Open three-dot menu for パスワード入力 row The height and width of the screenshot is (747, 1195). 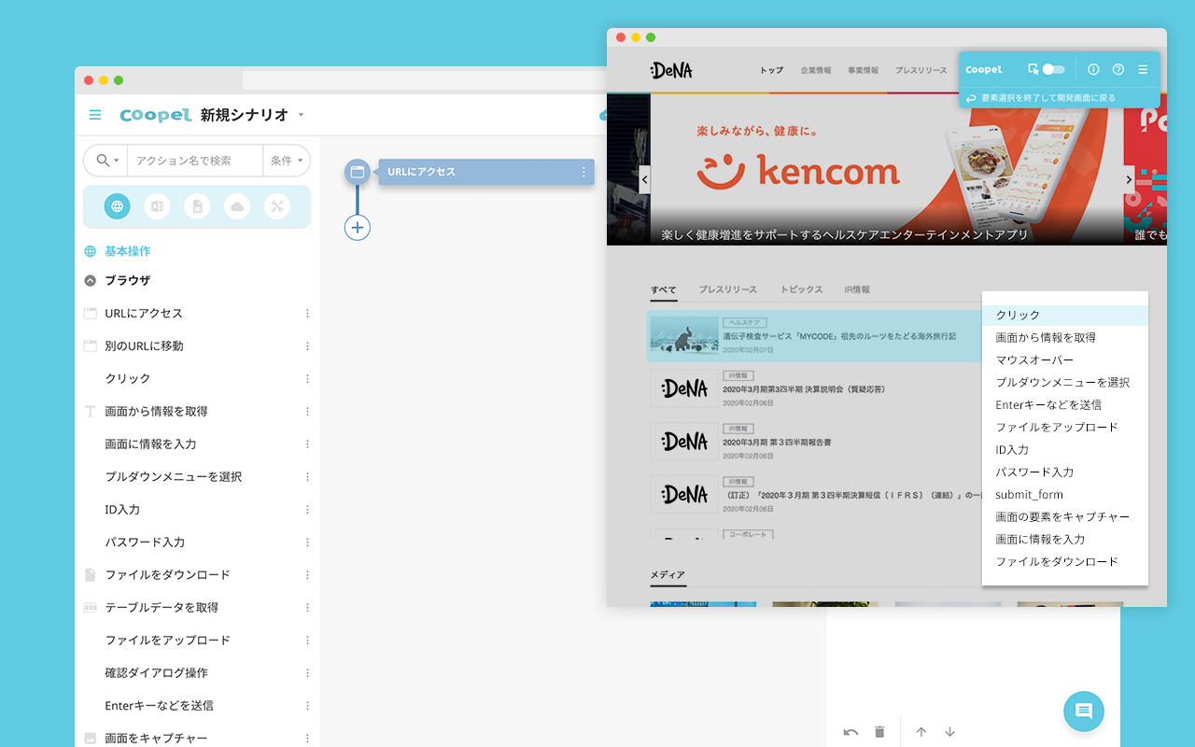(307, 542)
